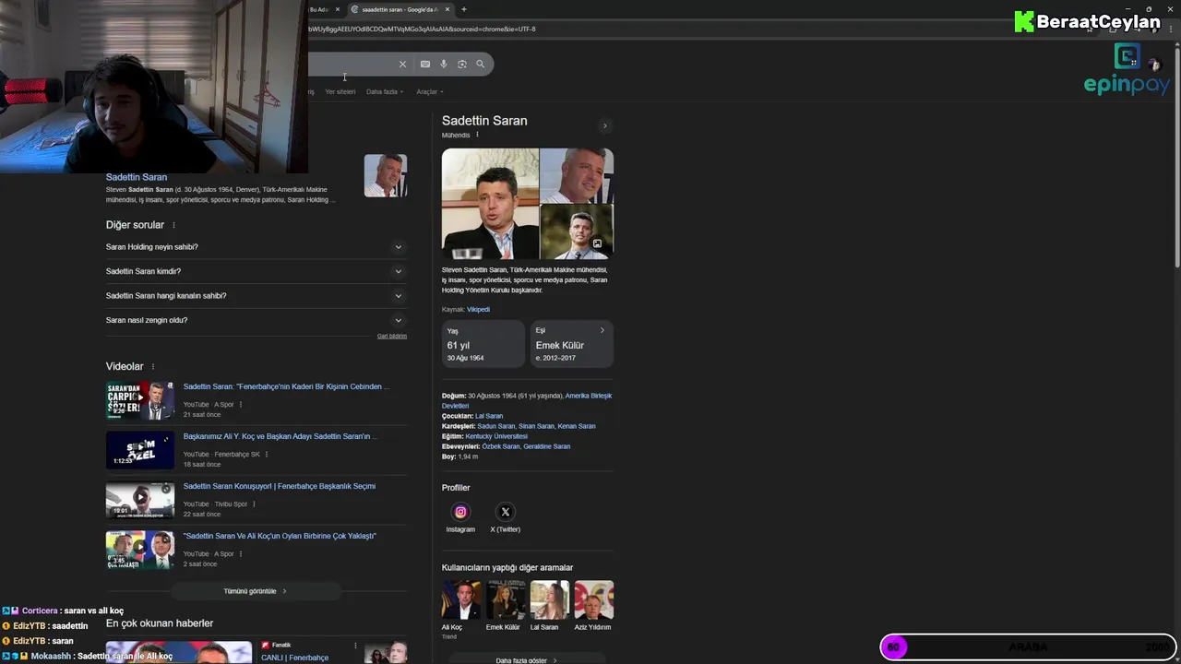
Task: Open video 'Fenerbahçe'nin Kaderi Bir Kişinin Cebinden'
Action: coord(286,386)
